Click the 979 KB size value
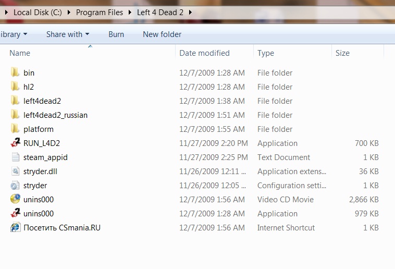Screen dimensions: 395x269 (367, 214)
